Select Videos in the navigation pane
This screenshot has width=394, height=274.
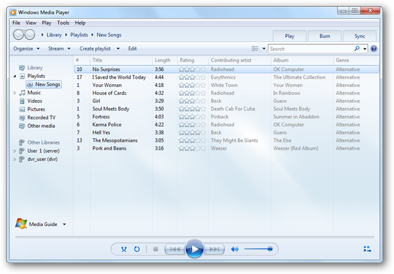(x=34, y=101)
